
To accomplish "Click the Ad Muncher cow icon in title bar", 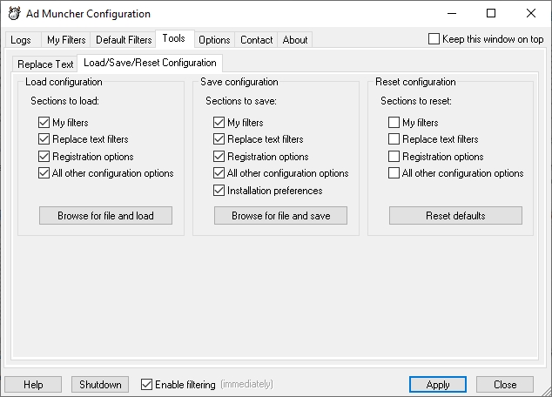I will click(14, 14).
